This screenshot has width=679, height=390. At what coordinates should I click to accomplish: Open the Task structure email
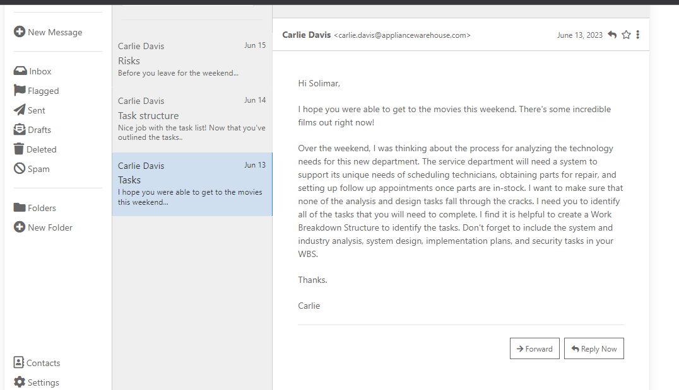[x=192, y=120]
